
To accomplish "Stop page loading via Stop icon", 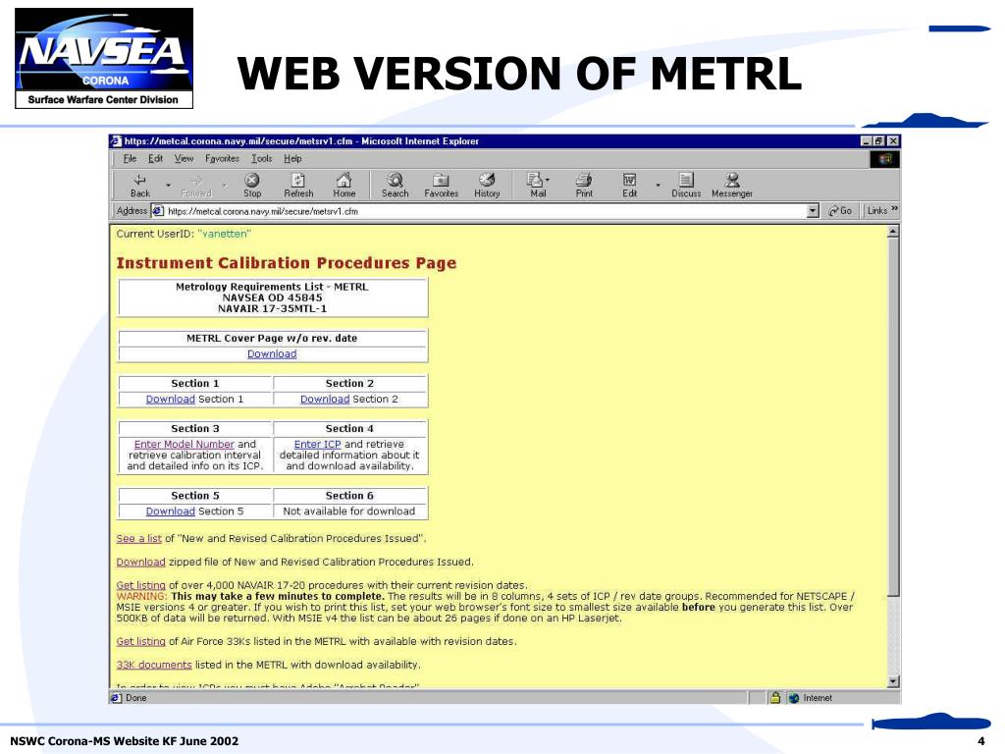I will click(x=252, y=186).
